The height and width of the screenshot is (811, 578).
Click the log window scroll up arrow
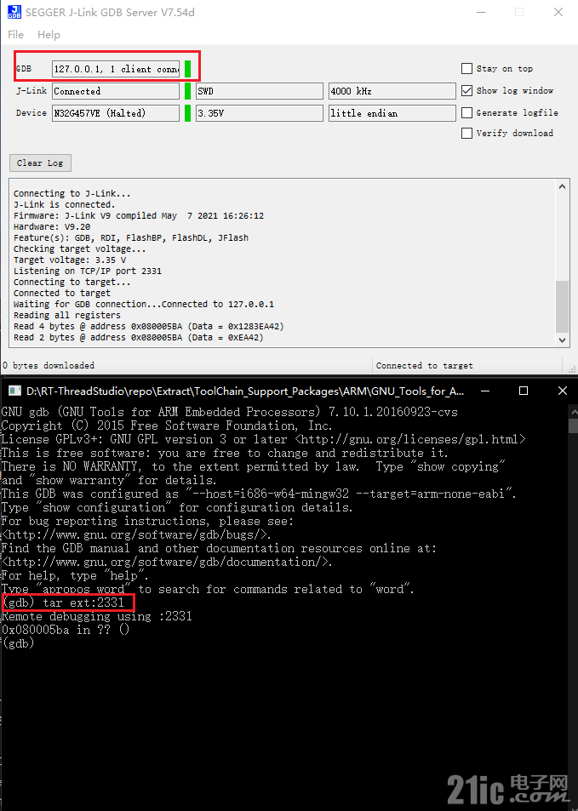point(562,186)
